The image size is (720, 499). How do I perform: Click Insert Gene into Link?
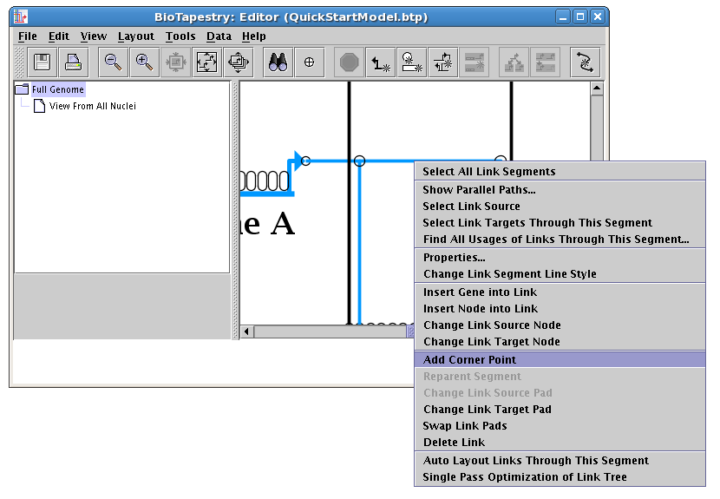pos(480,292)
